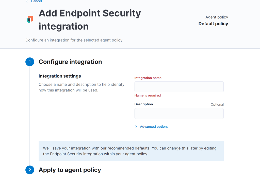Click the Cancel link text
Image resolution: width=260 pixels, height=177 pixels.
[x=36, y=1]
